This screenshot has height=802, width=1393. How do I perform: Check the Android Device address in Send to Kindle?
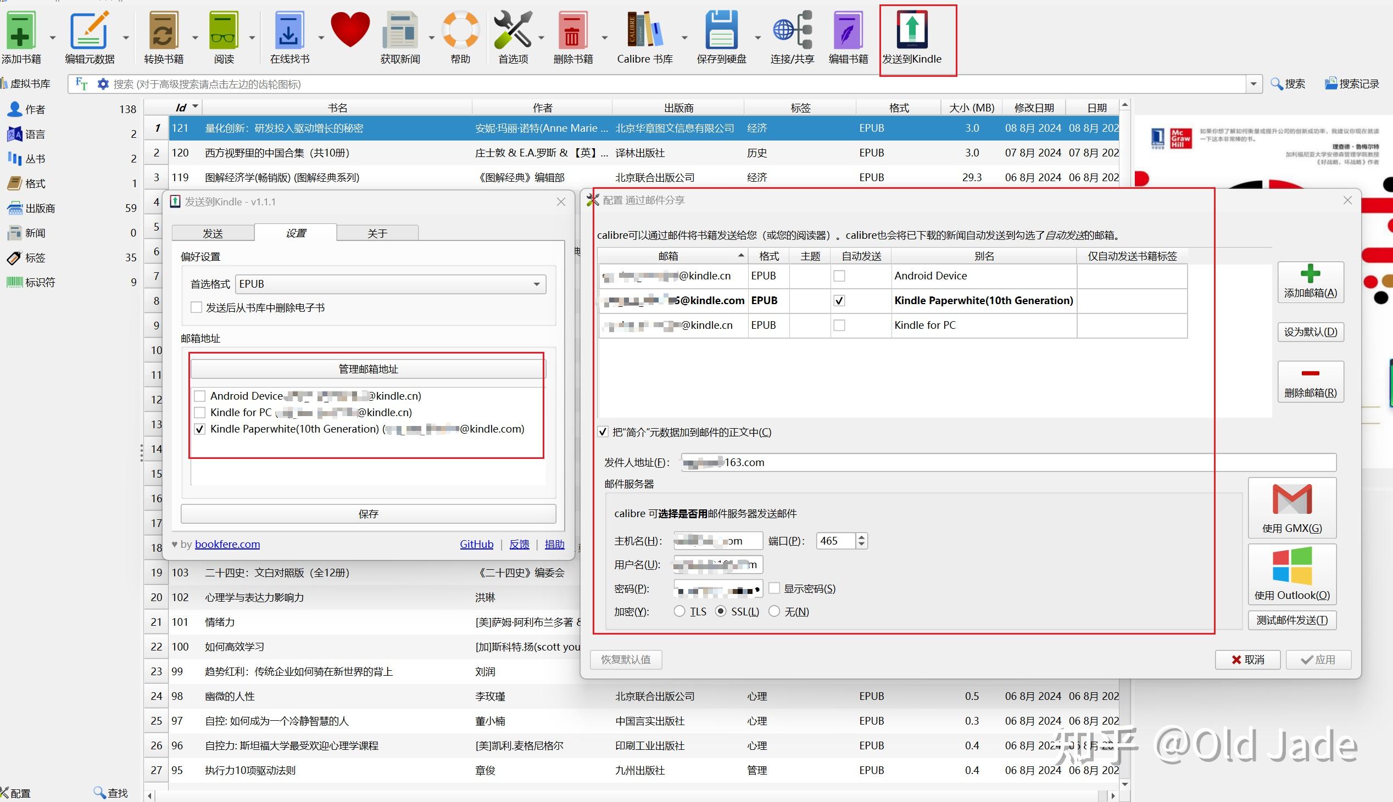(200, 396)
